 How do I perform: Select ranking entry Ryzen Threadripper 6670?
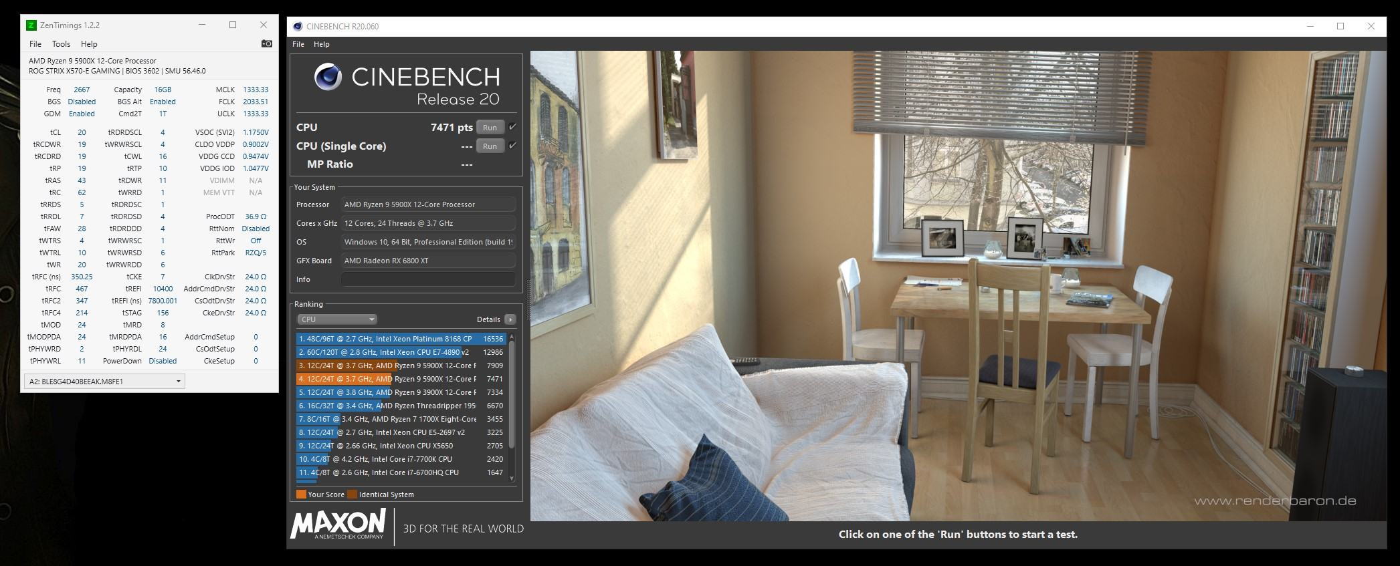[x=401, y=406]
